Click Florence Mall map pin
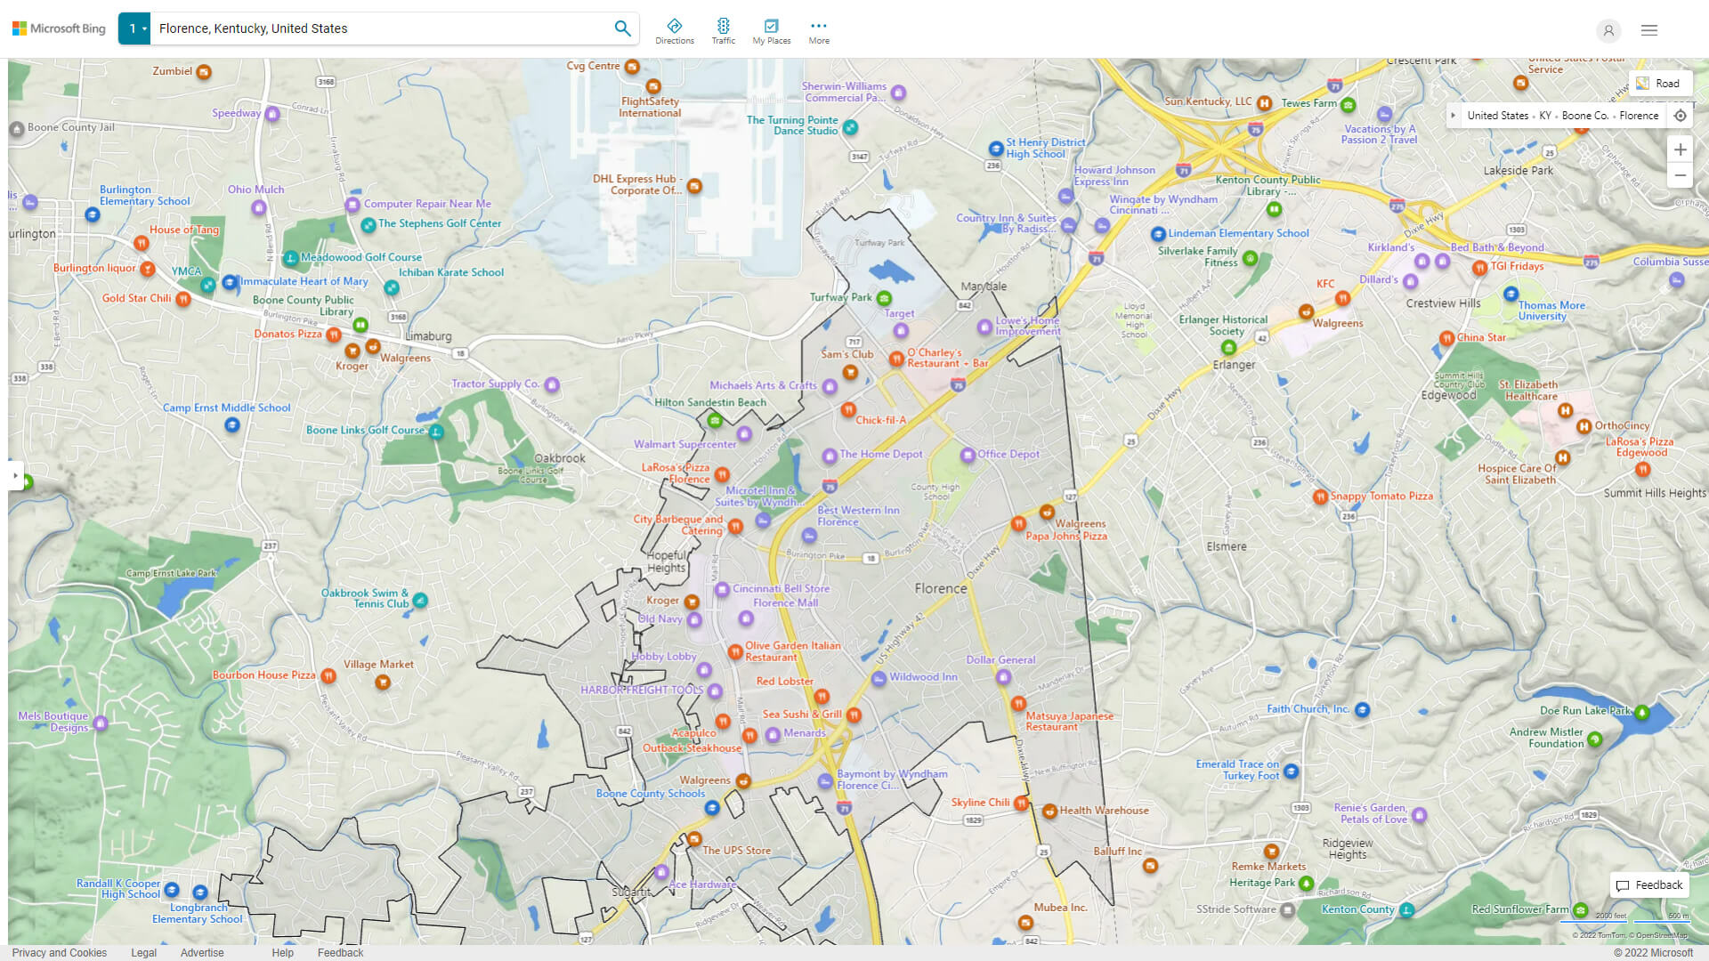This screenshot has width=1709, height=961. (x=746, y=618)
